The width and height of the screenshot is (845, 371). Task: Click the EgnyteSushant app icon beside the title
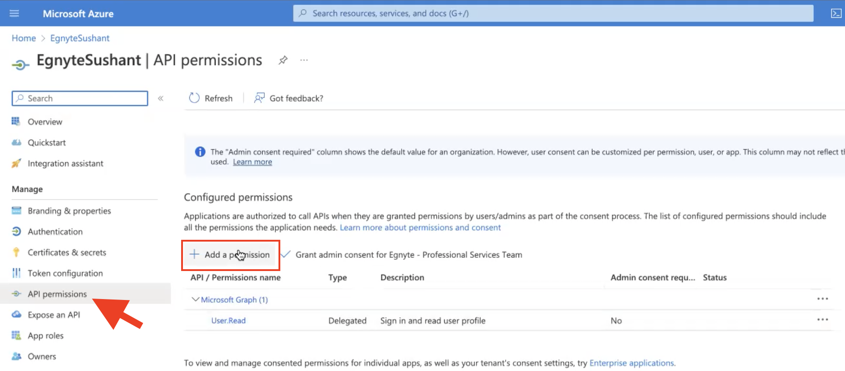coord(20,65)
